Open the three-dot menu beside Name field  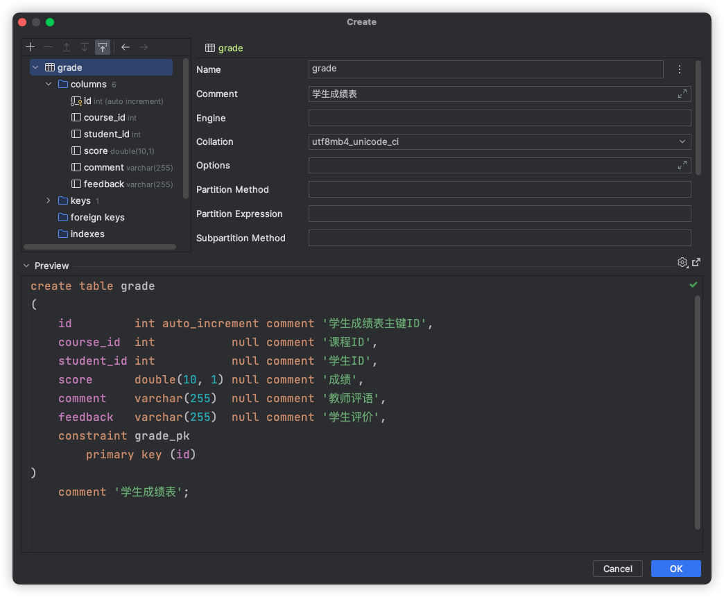[680, 69]
